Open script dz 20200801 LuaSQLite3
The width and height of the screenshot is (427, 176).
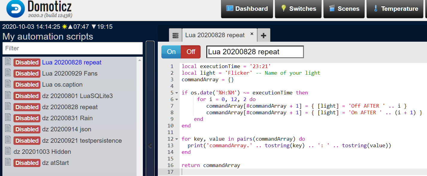(x=78, y=96)
